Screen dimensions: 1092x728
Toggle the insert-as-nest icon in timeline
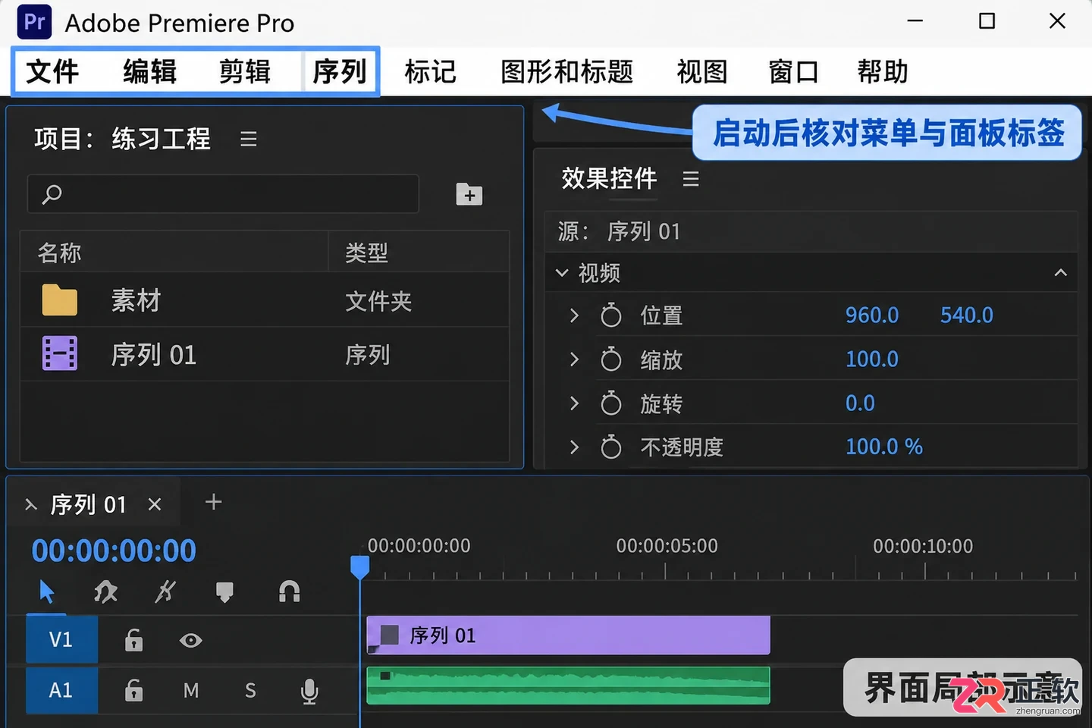pyautogui.click(x=105, y=591)
